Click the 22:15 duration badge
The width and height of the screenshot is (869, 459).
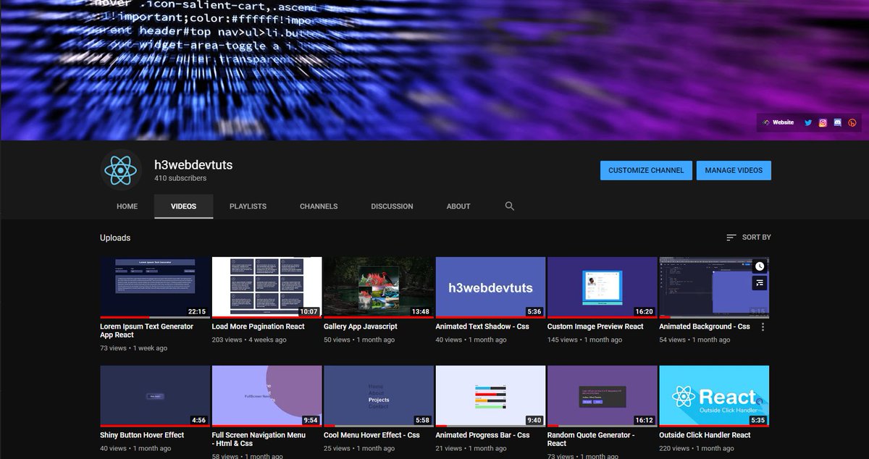tap(197, 311)
